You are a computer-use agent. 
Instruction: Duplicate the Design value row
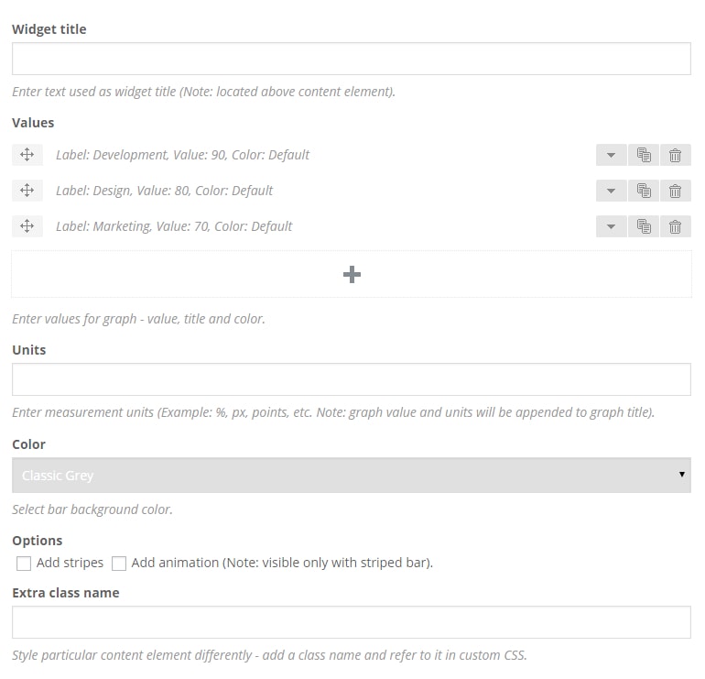click(x=644, y=191)
